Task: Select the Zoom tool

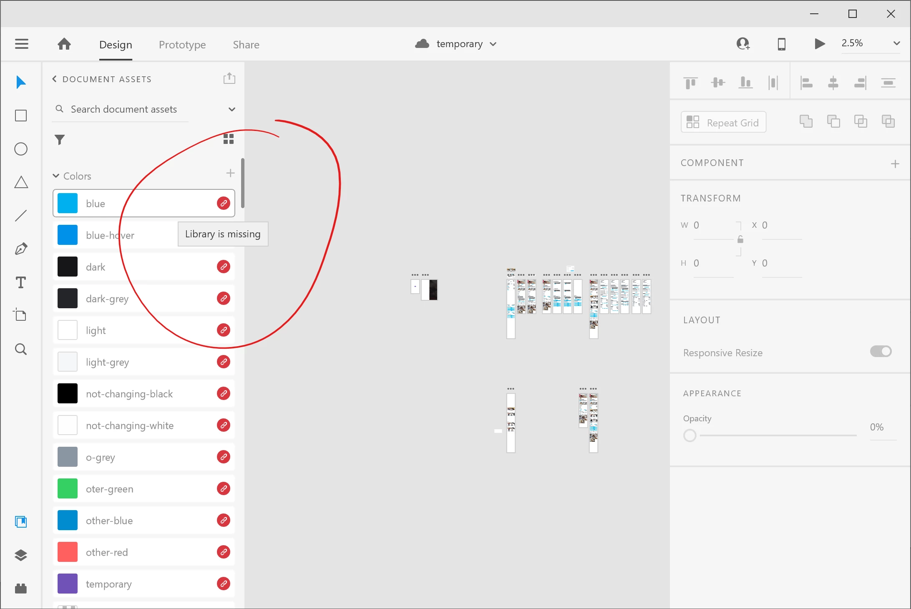Action: (21, 349)
